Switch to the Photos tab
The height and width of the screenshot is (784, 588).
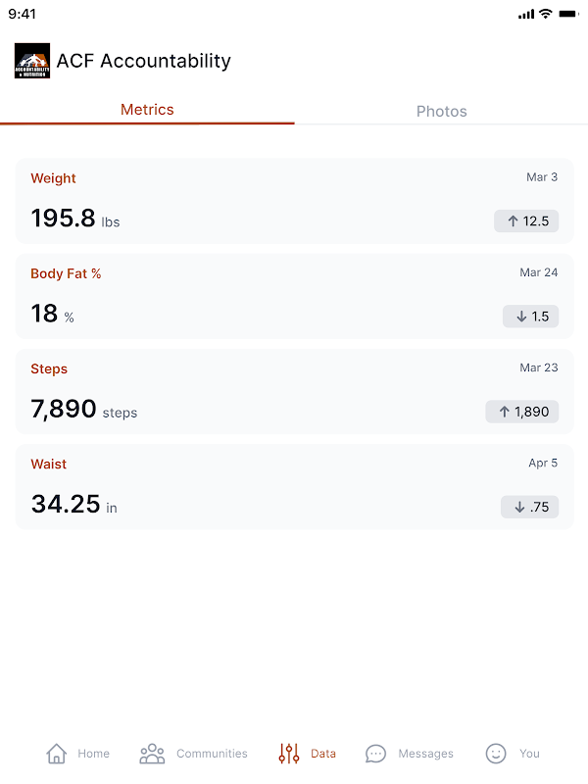click(x=441, y=111)
